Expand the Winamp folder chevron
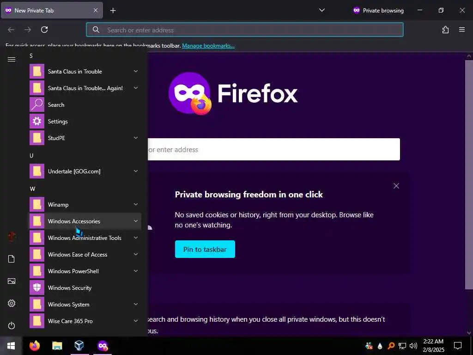Viewport: 473px width, 355px height. (x=136, y=204)
